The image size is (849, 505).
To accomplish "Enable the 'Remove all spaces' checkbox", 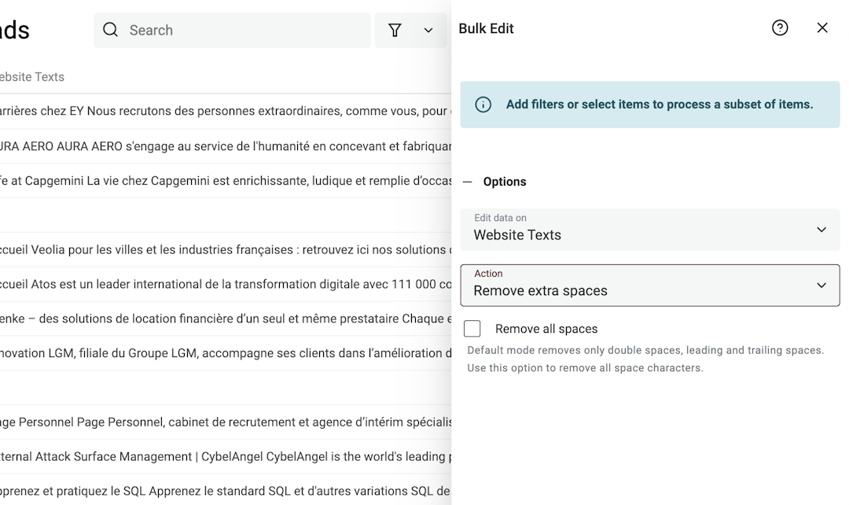I will coord(471,328).
